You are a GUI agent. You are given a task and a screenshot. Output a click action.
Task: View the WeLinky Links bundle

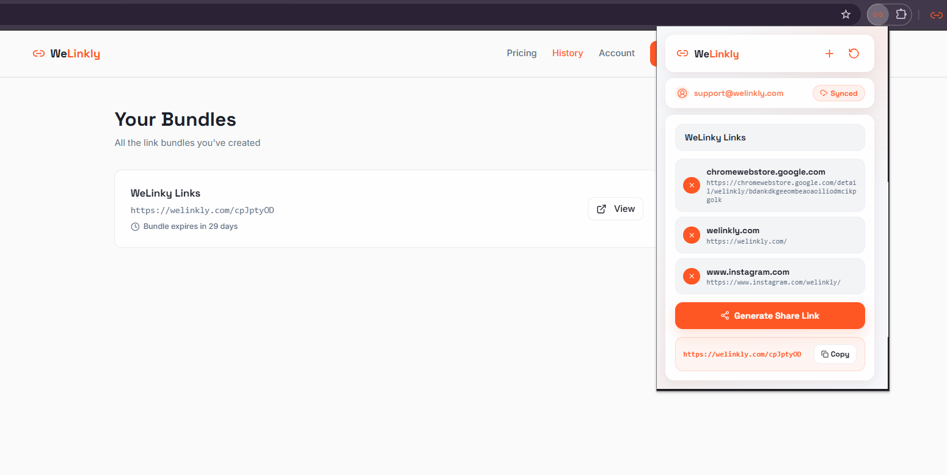pos(615,209)
